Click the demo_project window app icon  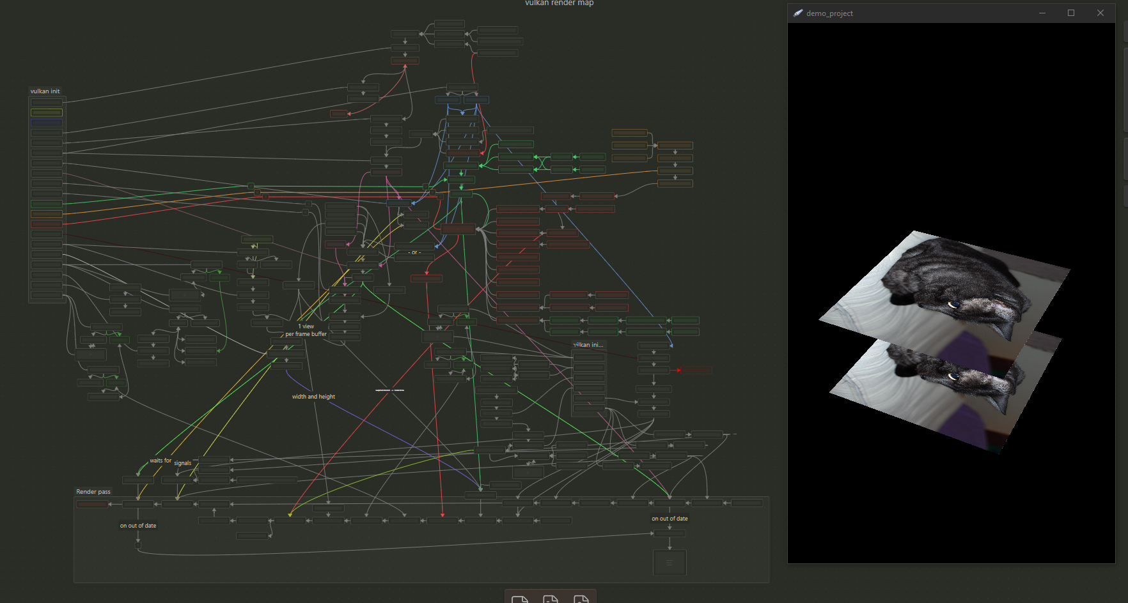coord(798,13)
